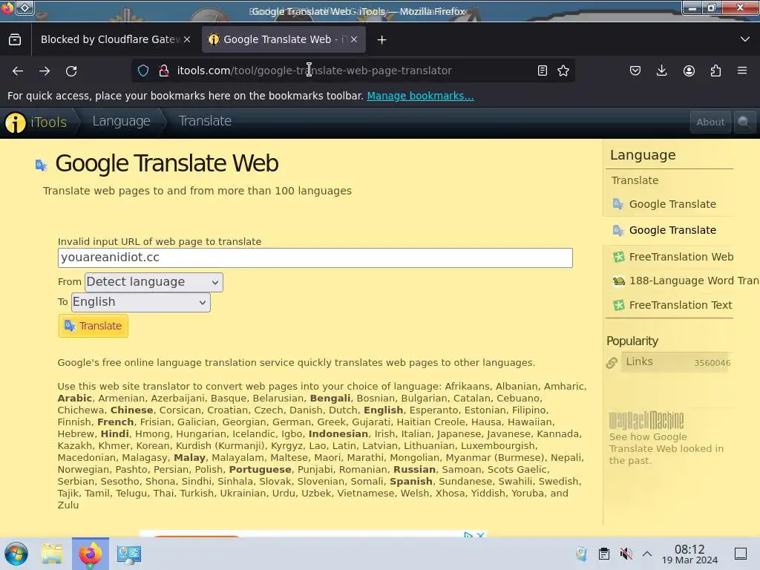Switch to Blocked by Cloudflare Gateway tab
This screenshot has width=760, height=570.
point(111,39)
